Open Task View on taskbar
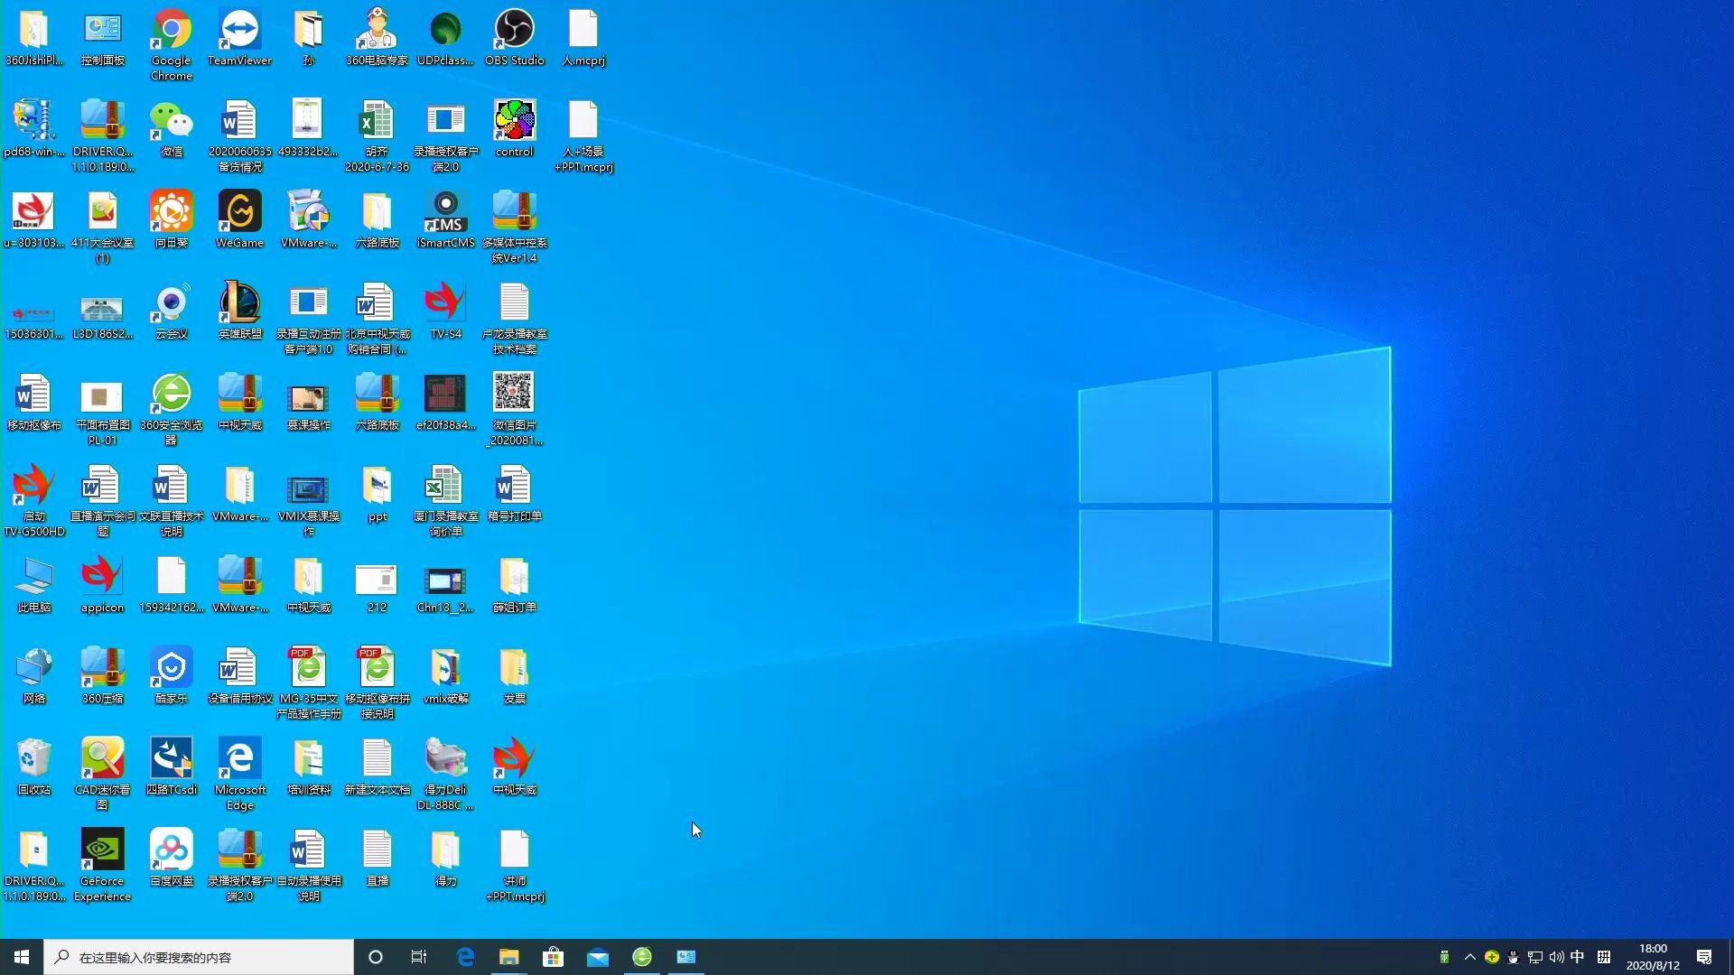The image size is (1734, 975). click(x=419, y=957)
